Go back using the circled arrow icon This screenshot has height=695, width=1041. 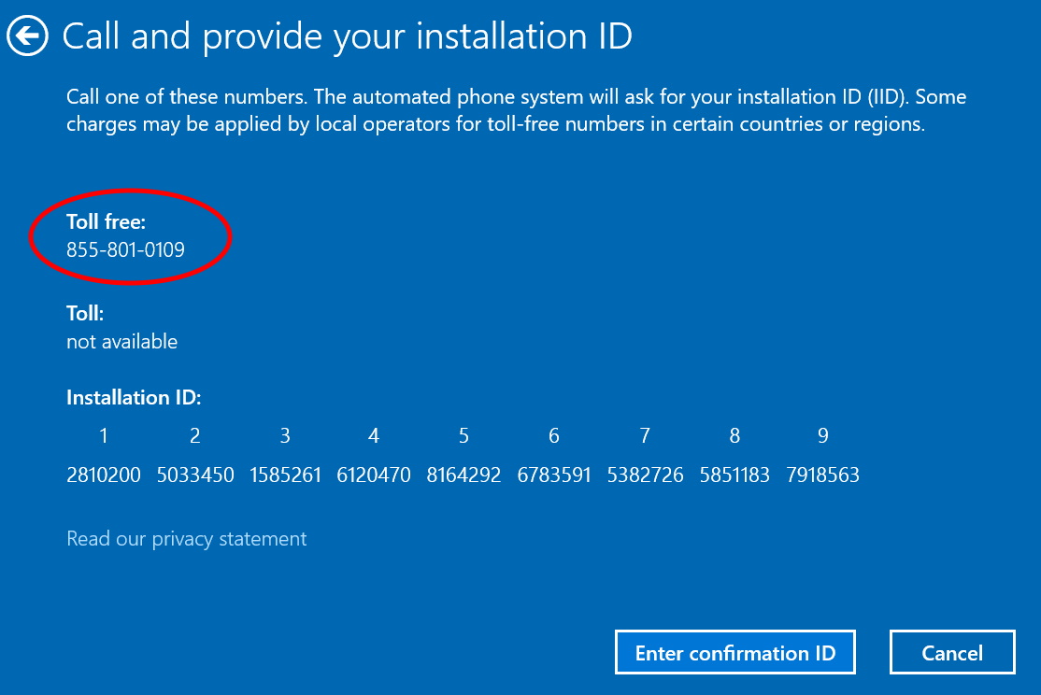pos(27,35)
